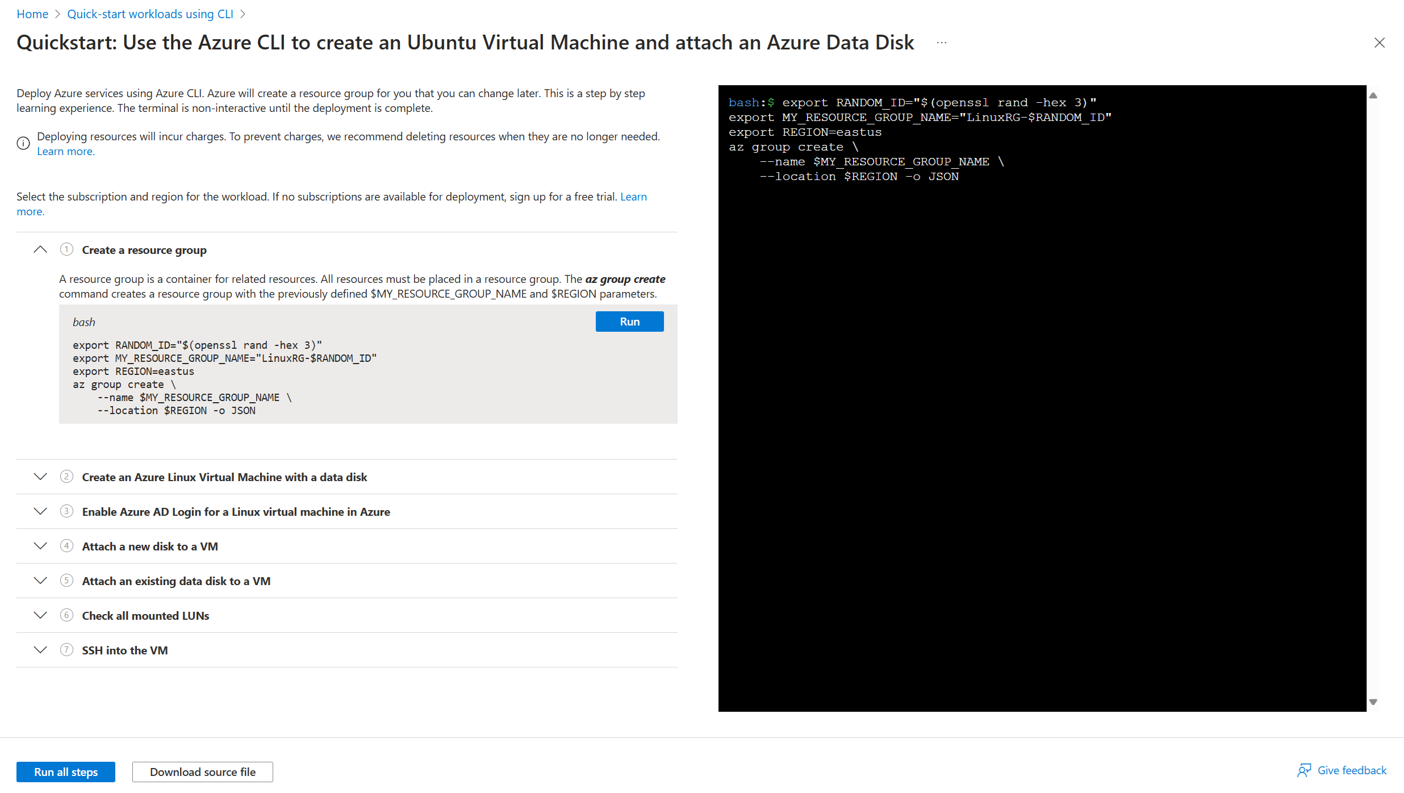
Task: Click terminal scrollbar down arrow
Action: 1373,702
